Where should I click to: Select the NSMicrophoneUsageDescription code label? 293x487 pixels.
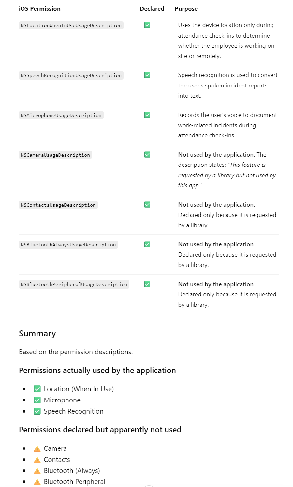(61, 115)
